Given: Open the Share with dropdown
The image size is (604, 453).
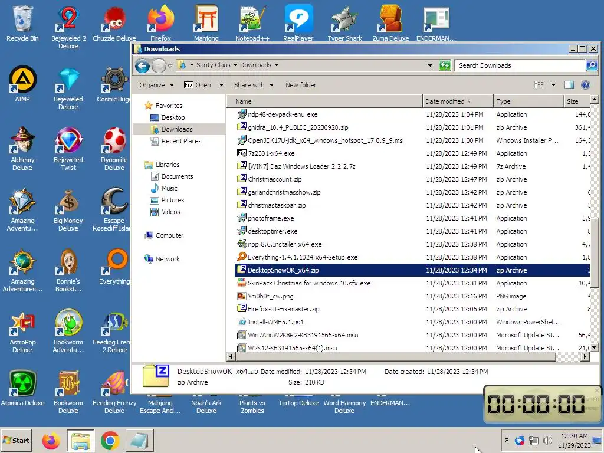Looking at the screenshot, I should click(254, 85).
